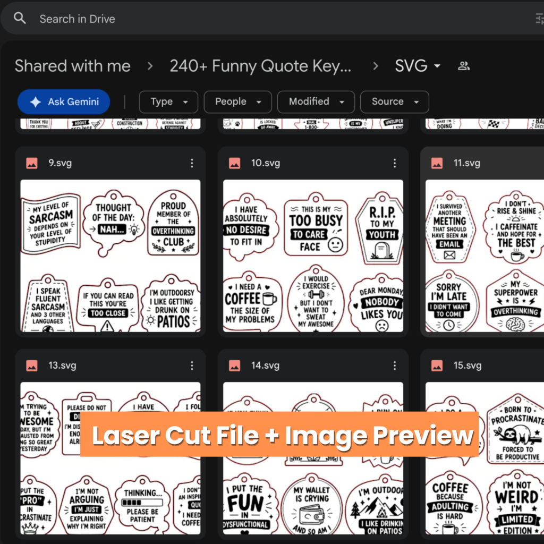Screen dimensions: 544x544
Task: Select the 9.svg file name
Action: tap(60, 163)
